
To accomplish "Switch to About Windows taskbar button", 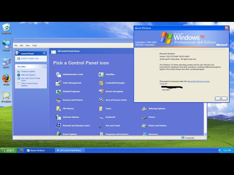I will point(40,151).
